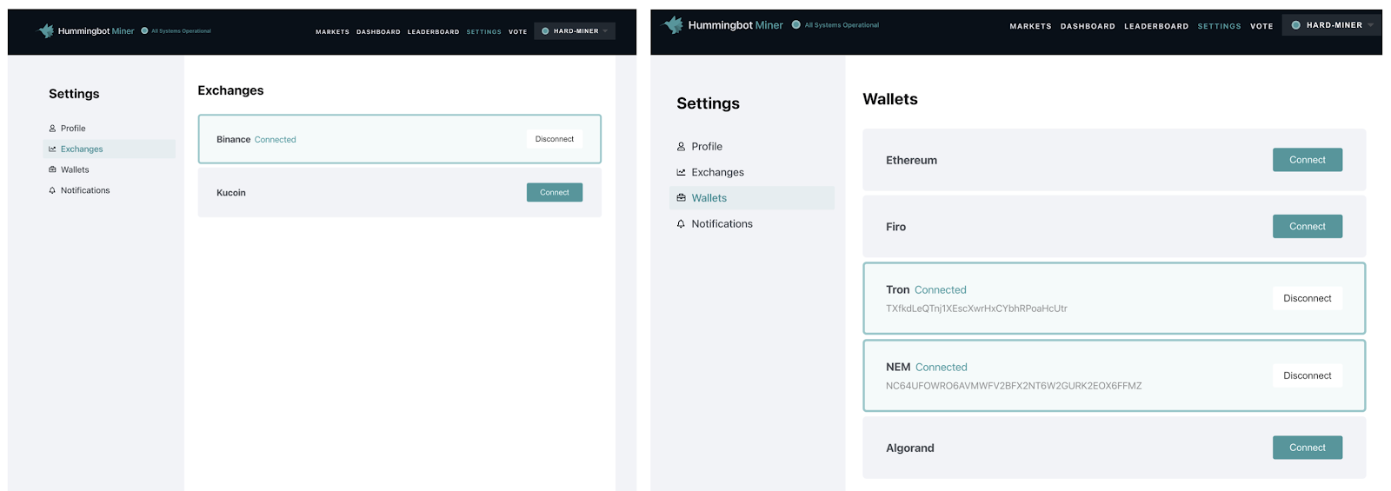Disconnect the Binance exchange
The width and height of the screenshot is (1391, 491).
554,139
